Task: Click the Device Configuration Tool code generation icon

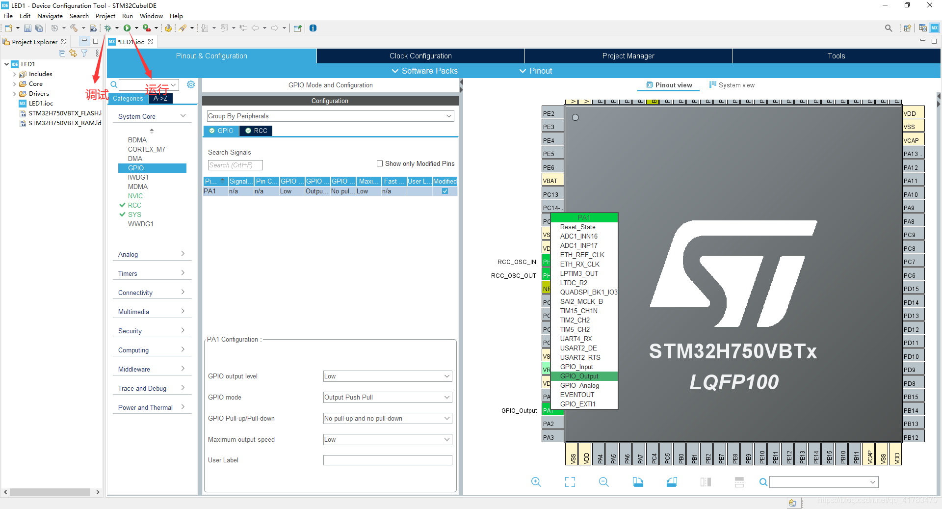Action: tap(168, 28)
